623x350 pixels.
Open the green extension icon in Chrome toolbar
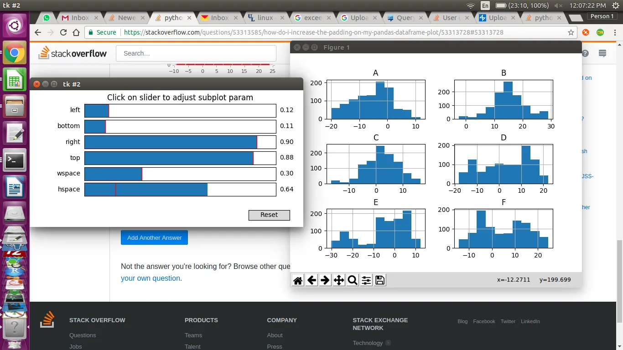pyautogui.click(x=600, y=32)
